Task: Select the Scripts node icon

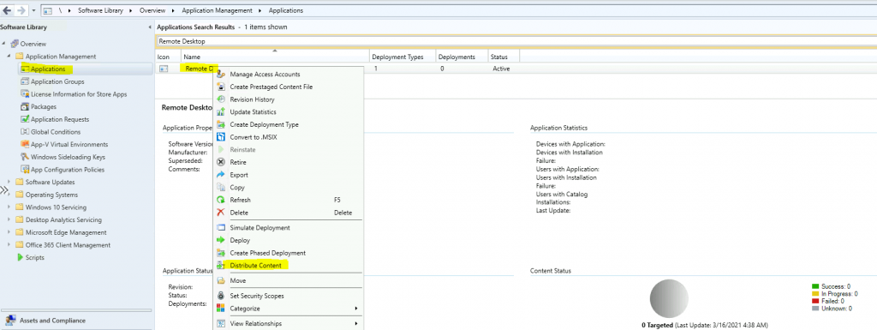Action: click(x=20, y=258)
